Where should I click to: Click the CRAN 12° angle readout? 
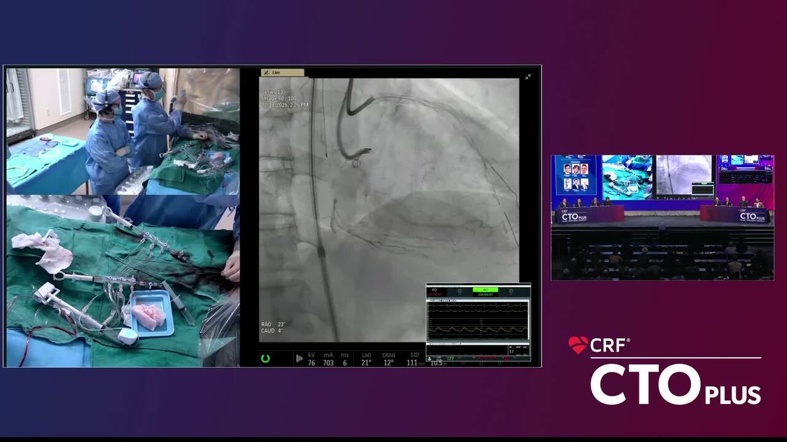click(x=388, y=359)
